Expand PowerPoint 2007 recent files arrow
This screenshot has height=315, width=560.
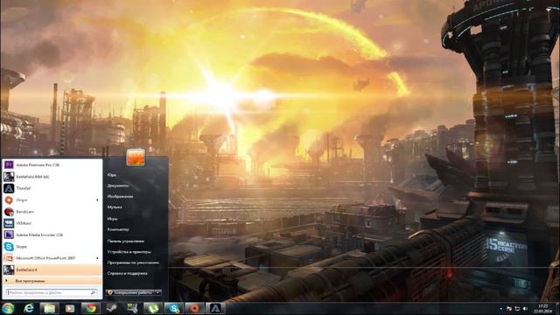pyautogui.click(x=97, y=258)
